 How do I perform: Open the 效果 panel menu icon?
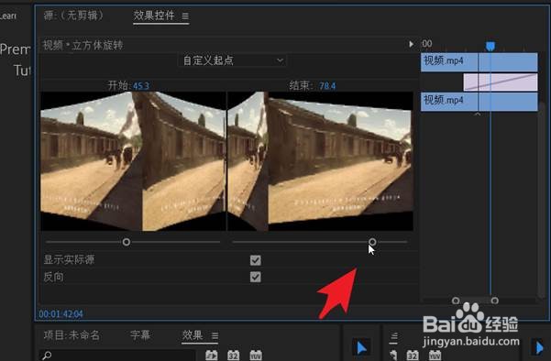coord(215,335)
